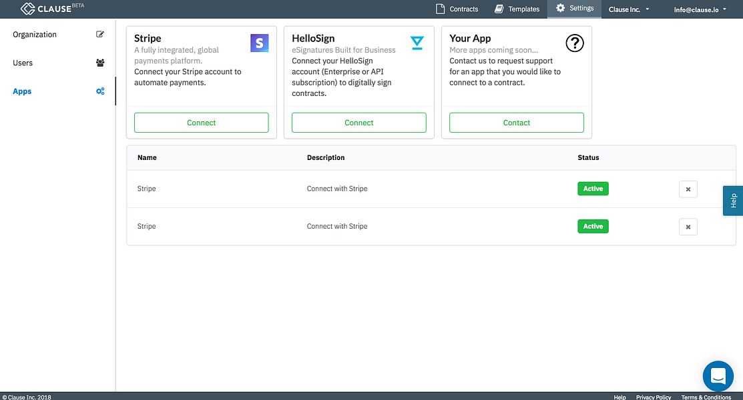Click the Status column header
Image resolution: width=743 pixels, height=400 pixels.
coord(588,157)
